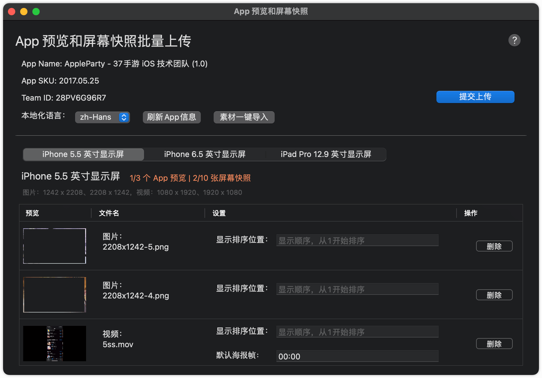Image resolution: width=542 pixels, height=378 pixels.
Task: Delete the 5ss.mov video preview
Action: pos(494,344)
